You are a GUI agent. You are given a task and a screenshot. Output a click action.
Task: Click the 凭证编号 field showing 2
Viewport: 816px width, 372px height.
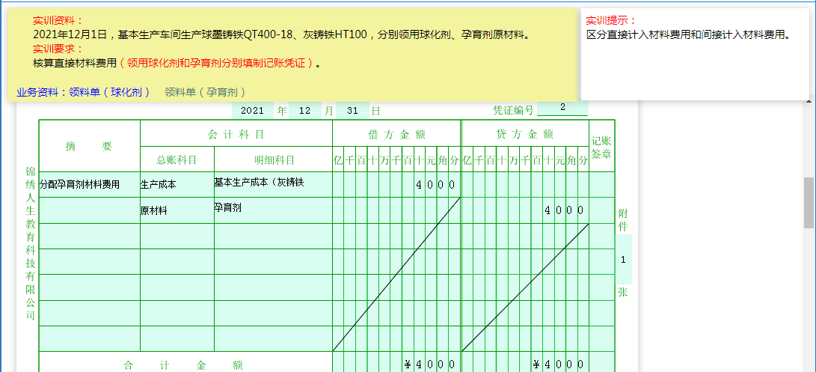[562, 108]
